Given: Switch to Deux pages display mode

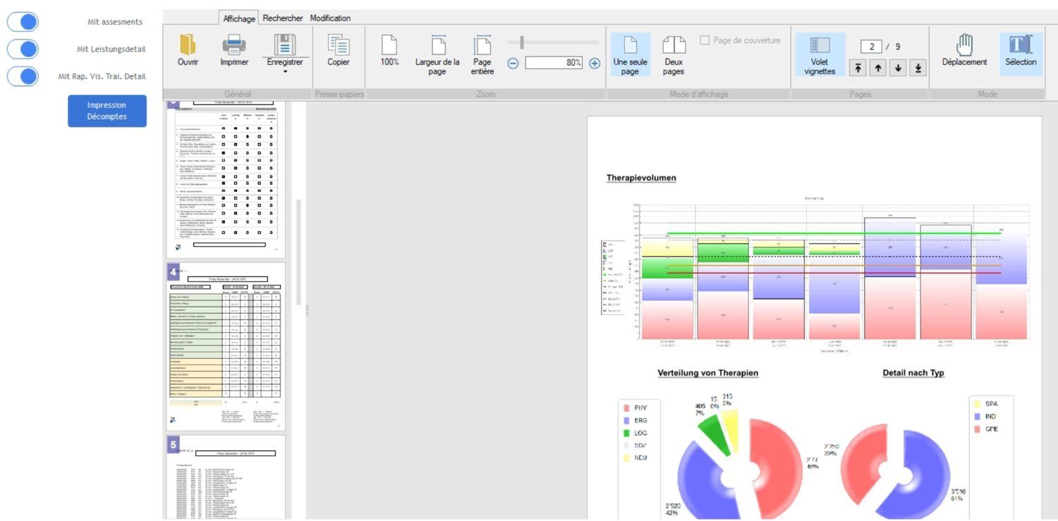Looking at the screenshot, I should pyautogui.click(x=673, y=45).
